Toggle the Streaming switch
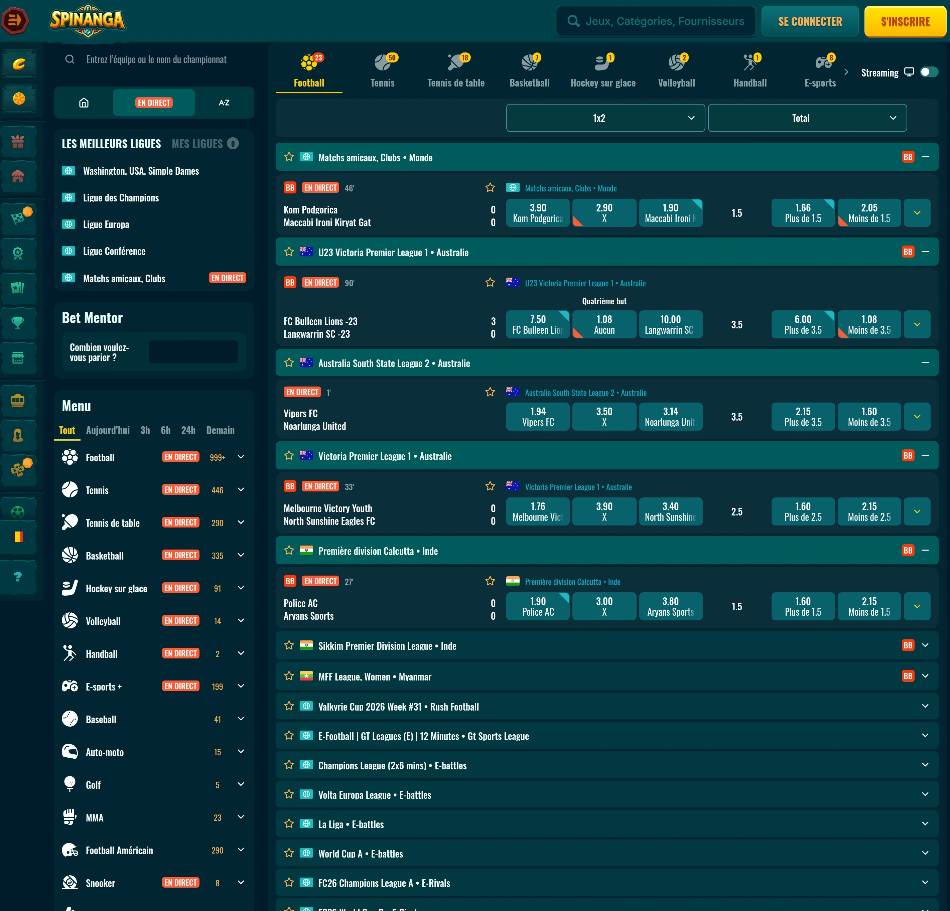 coord(929,72)
